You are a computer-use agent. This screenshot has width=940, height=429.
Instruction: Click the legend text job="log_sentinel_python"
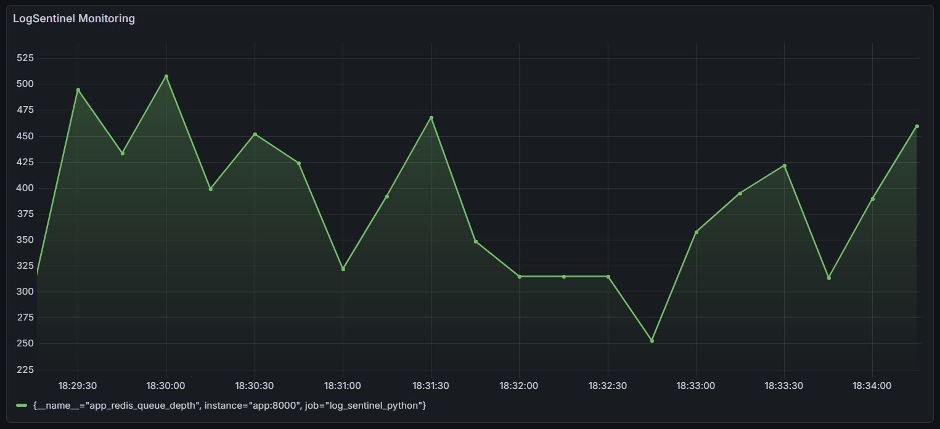367,406
